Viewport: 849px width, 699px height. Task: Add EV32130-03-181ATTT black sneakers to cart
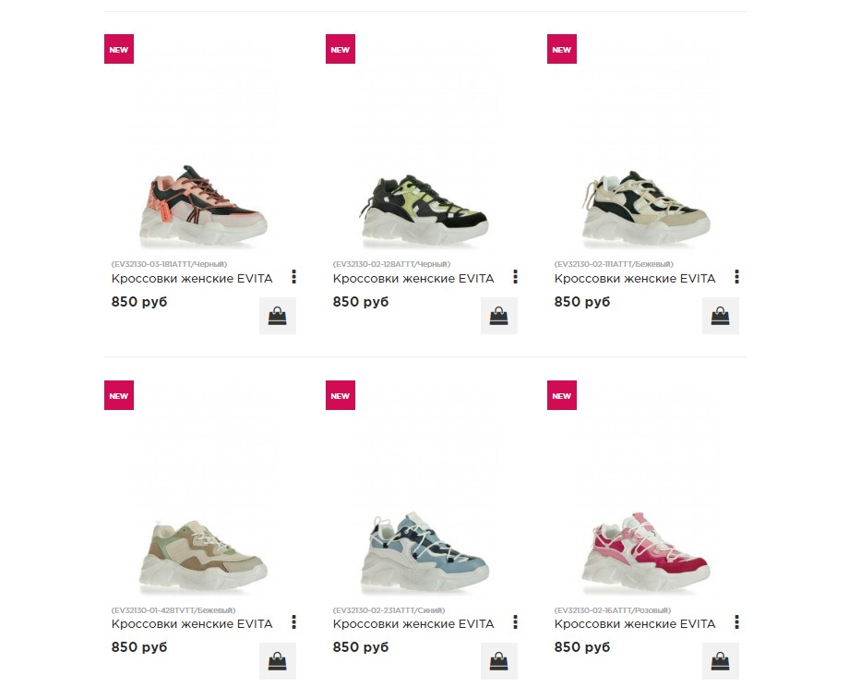coord(277,316)
